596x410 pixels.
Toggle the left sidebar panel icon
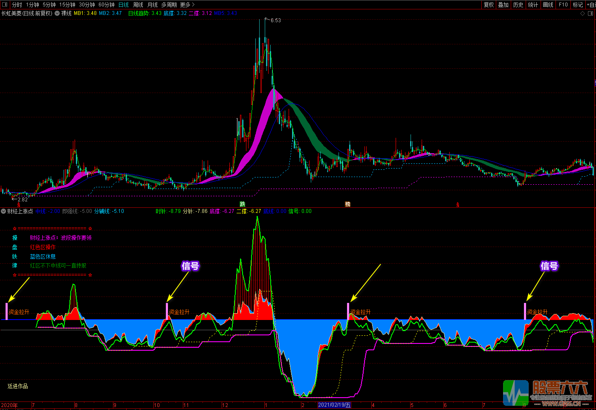click(5, 5)
